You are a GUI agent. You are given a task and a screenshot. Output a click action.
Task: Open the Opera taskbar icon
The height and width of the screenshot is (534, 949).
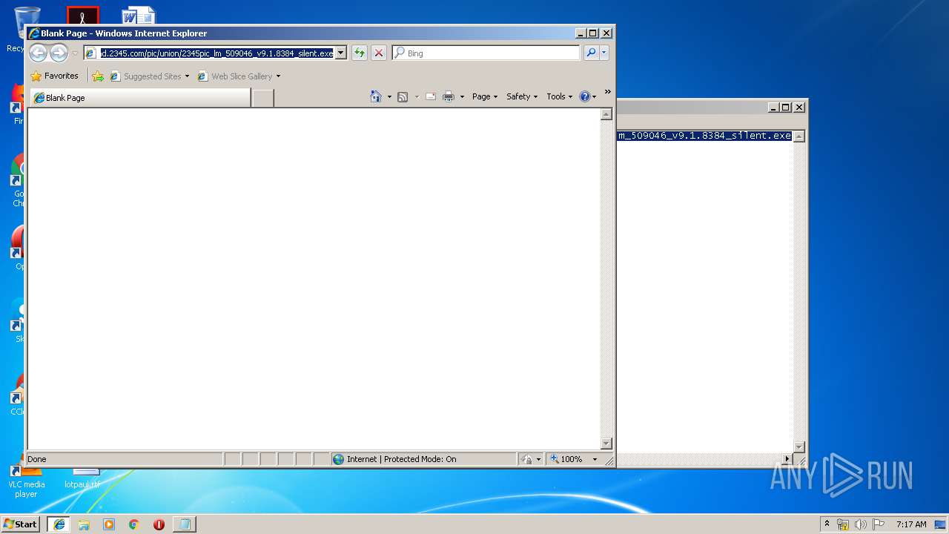(159, 524)
